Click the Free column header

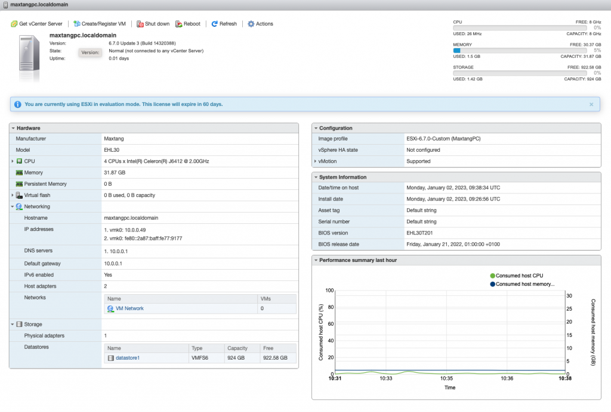278,348
